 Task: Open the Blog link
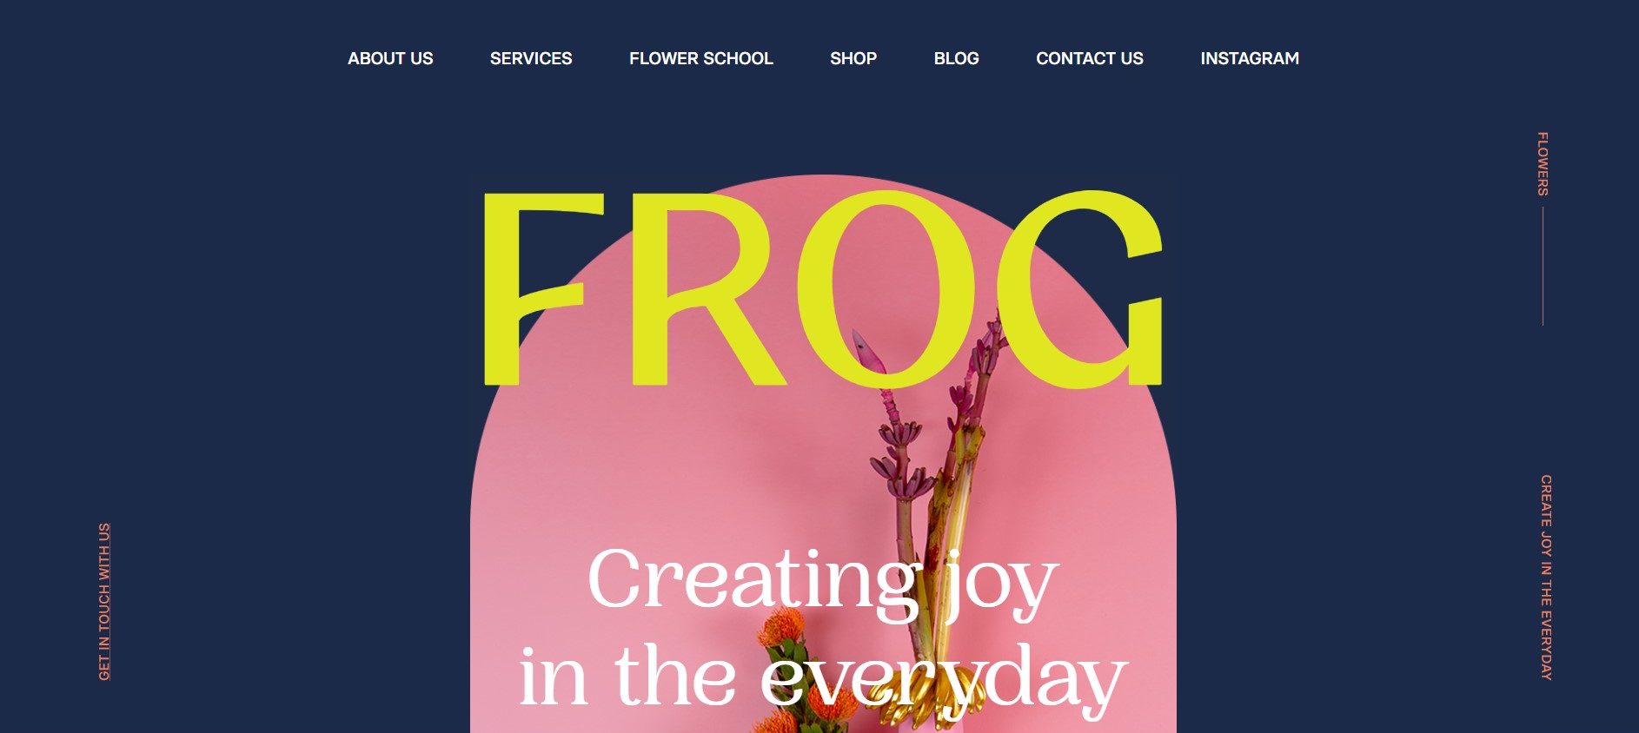click(x=956, y=58)
